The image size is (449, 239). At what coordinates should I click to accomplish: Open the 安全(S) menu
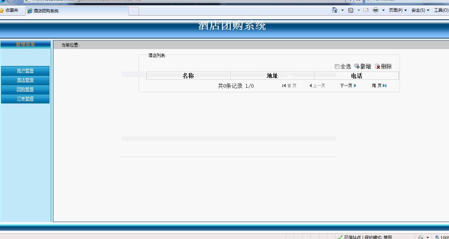pyautogui.click(x=420, y=10)
